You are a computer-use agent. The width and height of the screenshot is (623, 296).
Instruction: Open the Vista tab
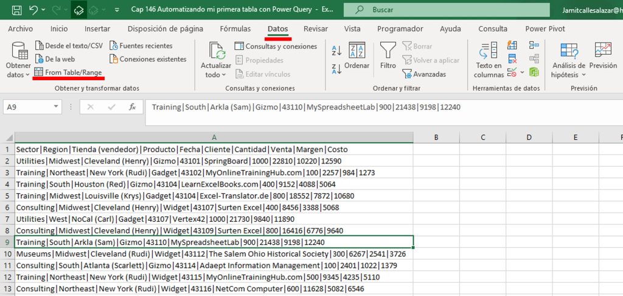(352, 29)
